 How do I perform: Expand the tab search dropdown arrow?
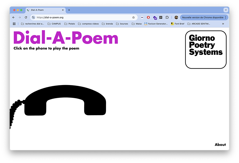226,10
